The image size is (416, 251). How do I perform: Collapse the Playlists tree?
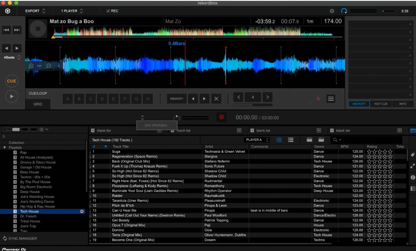click(x=4, y=148)
